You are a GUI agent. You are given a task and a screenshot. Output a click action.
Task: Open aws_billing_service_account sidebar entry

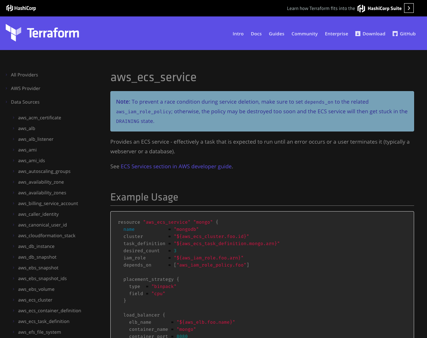[x=48, y=204]
